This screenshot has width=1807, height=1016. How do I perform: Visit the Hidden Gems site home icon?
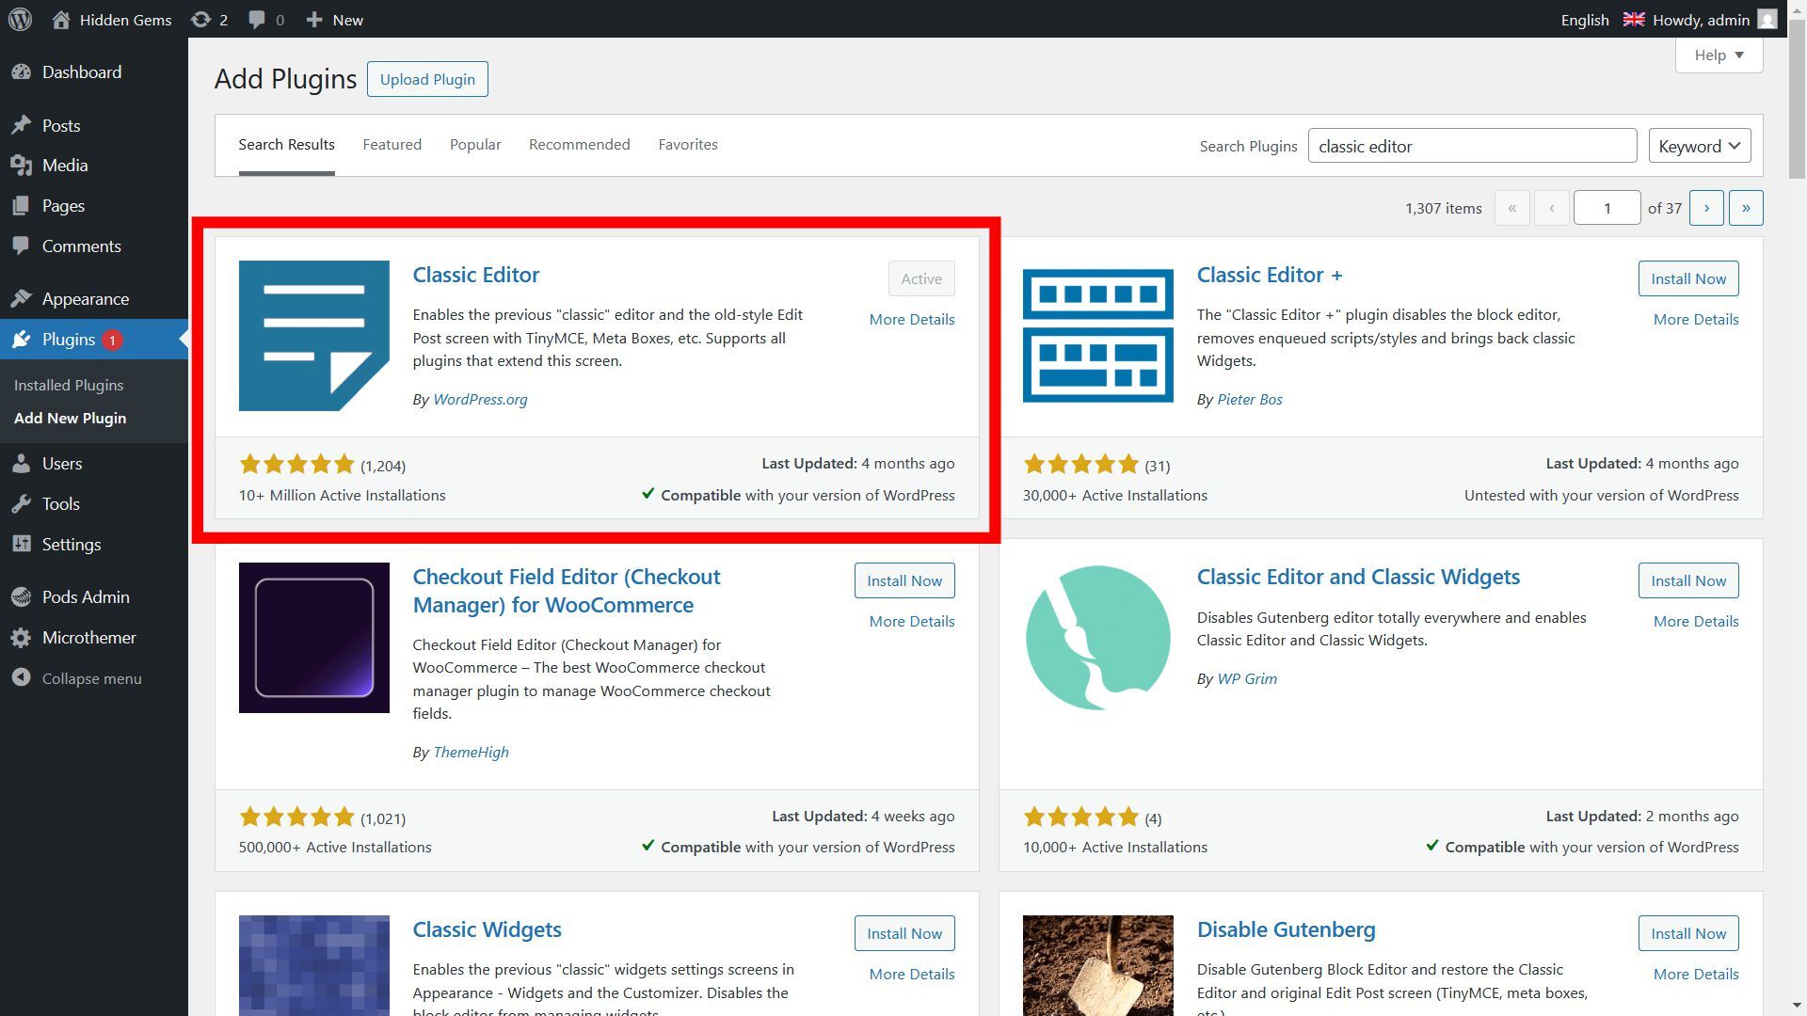coord(61,19)
